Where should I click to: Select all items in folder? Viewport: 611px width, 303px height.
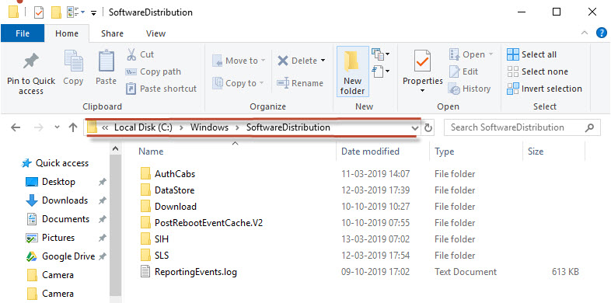[532, 54]
